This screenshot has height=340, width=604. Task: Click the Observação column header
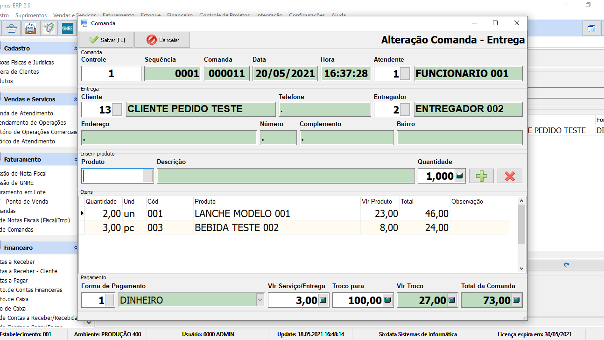tap(479, 202)
